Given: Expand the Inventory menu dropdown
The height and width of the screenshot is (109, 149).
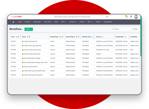Looking at the screenshot, I should [x=72, y=22].
